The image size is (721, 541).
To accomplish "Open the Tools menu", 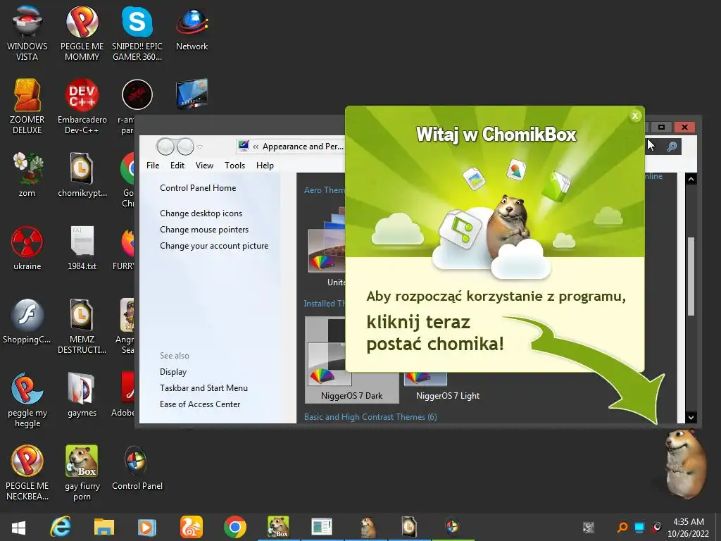I will point(234,166).
